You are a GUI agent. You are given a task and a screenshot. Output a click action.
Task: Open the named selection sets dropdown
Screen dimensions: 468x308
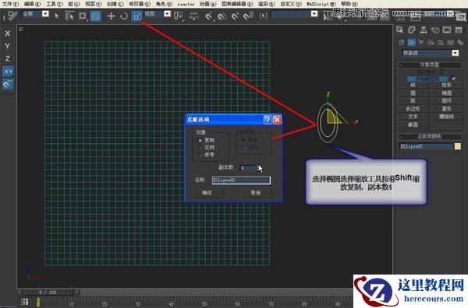[x=314, y=14]
